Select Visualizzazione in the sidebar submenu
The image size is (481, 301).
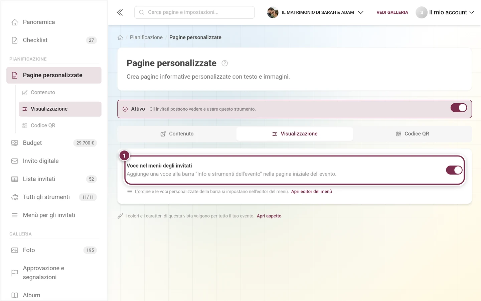click(60, 109)
